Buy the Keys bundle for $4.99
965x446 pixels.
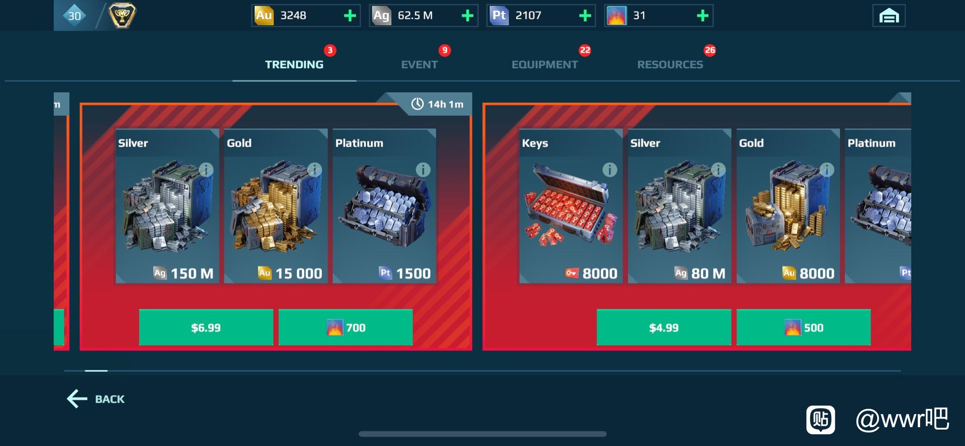pyautogui.click(x=663, y=327)
